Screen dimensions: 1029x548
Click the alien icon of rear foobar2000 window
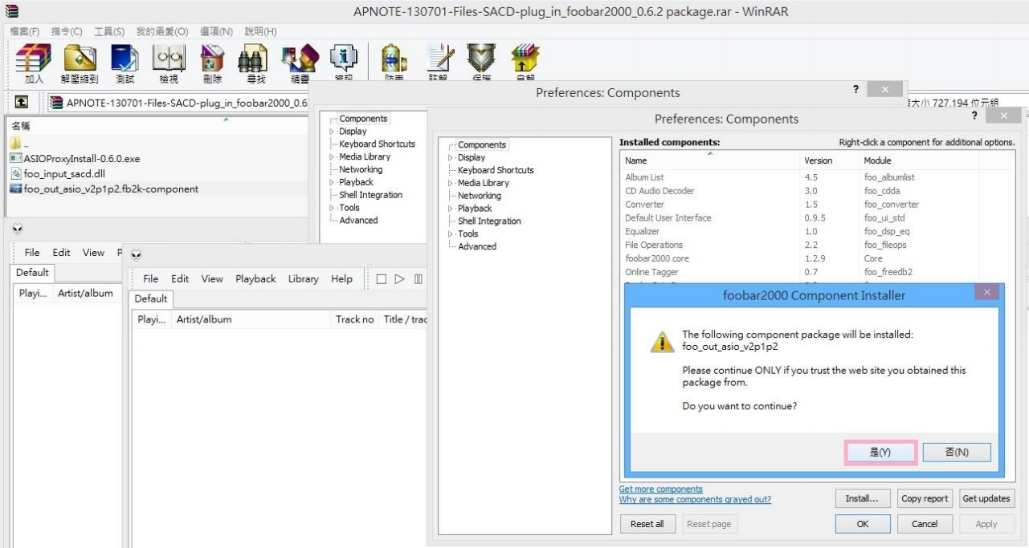click(x=18, y=229)
